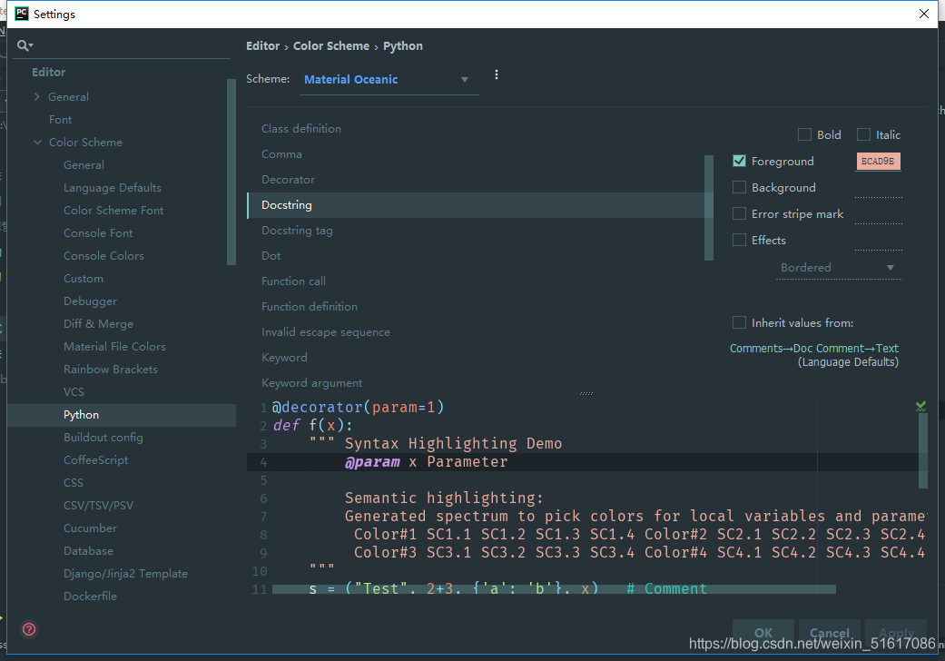Select Material File Colors entry
Viewport: 945px width, 661px height.
coord(114,347)
